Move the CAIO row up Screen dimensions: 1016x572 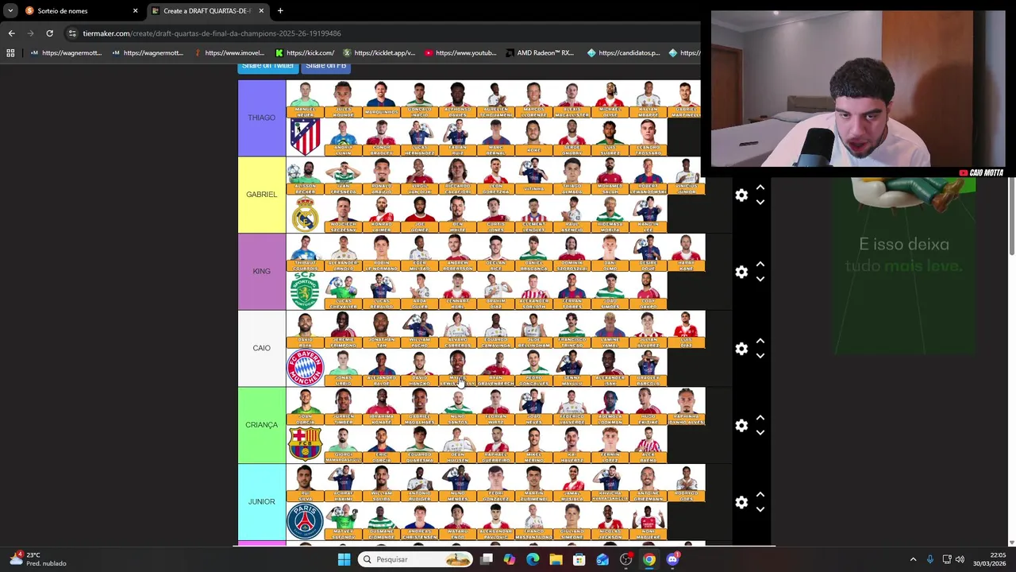pyautogui.click(x=760, y=341)
